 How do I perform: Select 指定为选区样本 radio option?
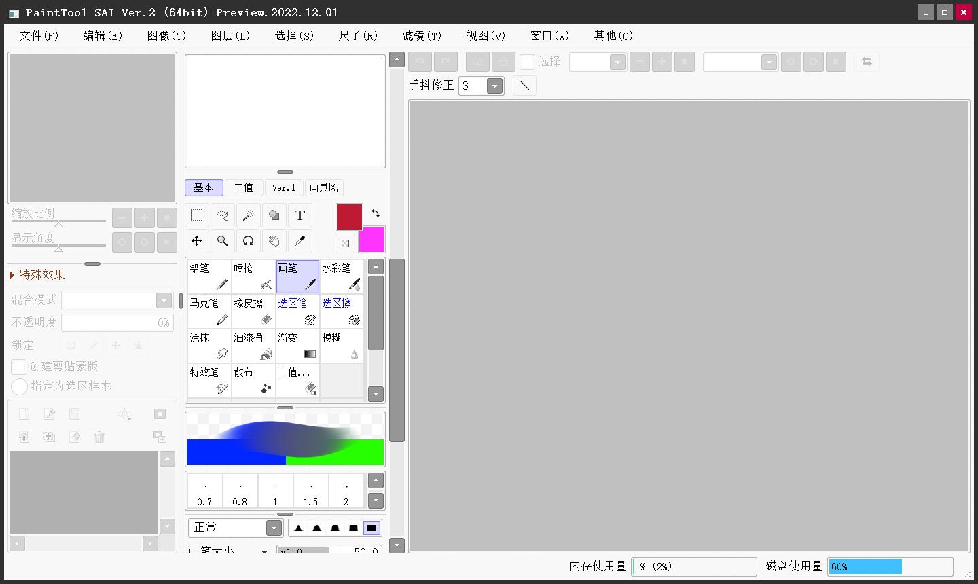[19, 386]
